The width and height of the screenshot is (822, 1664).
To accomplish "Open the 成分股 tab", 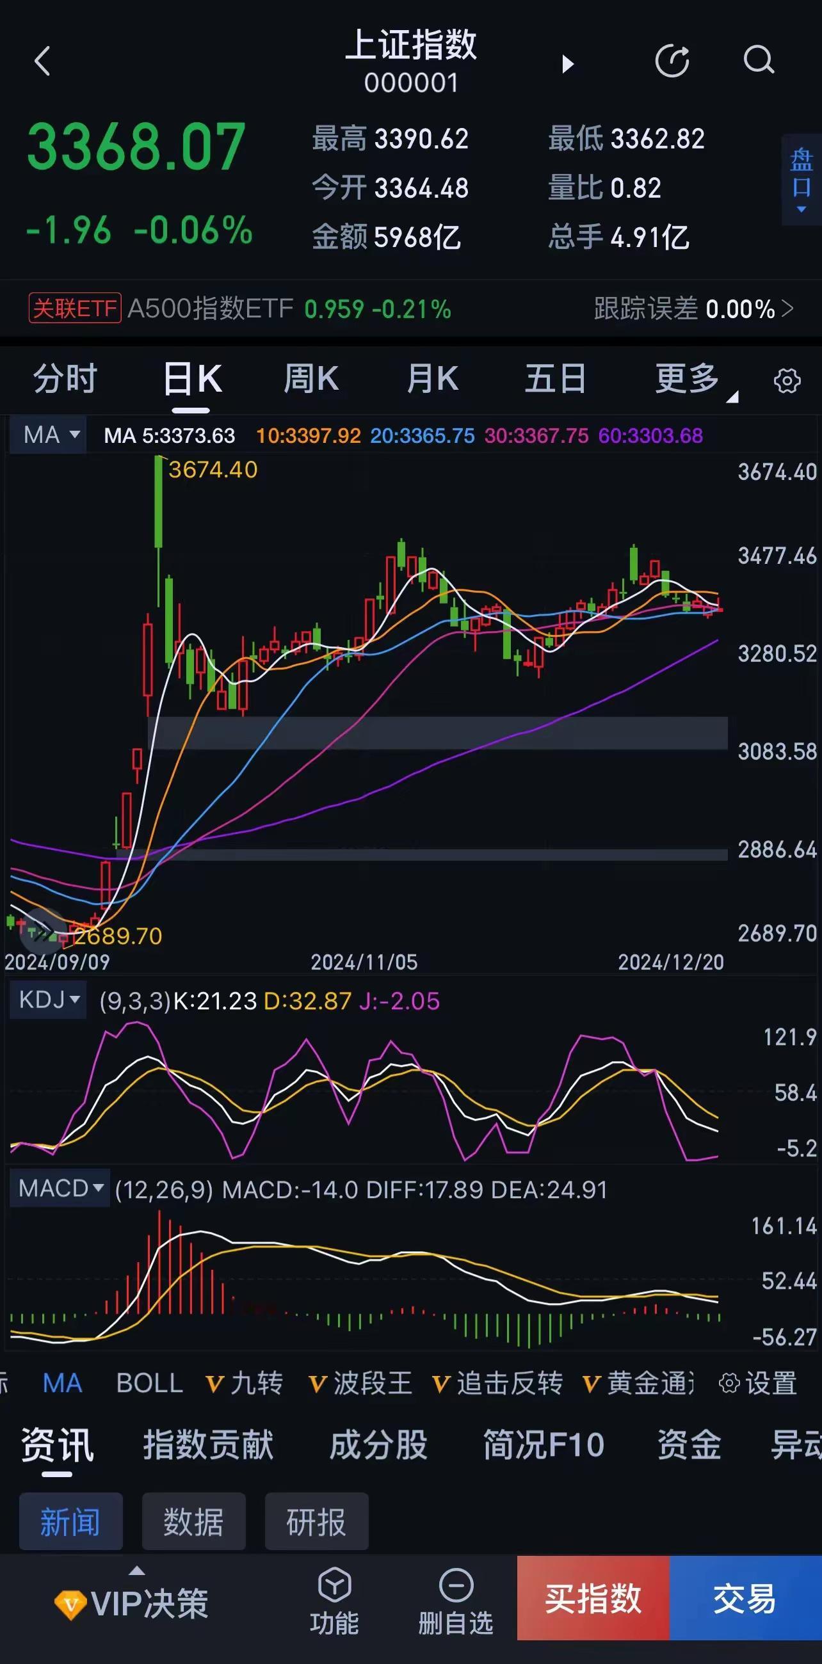I will click(x=379, y=1444).
